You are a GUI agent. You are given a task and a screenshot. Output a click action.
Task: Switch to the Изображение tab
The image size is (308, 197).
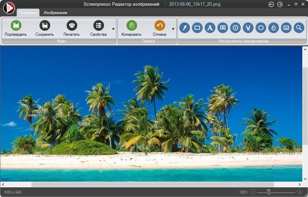pyautogui.click(x=56, y=13)
